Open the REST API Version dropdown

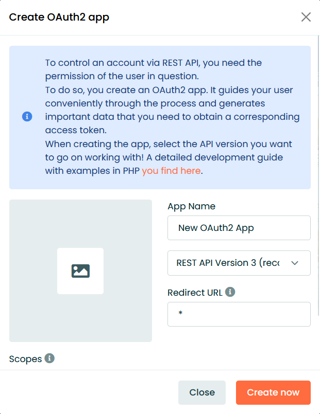[x=239, y=263]
